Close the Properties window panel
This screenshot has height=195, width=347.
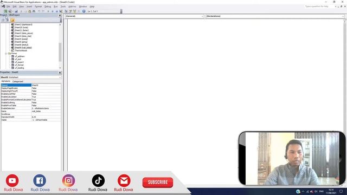point(60,73)
